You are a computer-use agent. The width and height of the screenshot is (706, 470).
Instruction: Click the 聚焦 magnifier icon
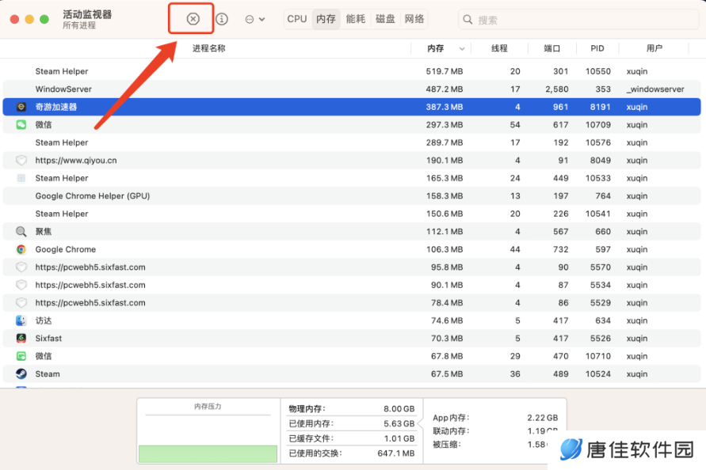(x=21, y=232)
